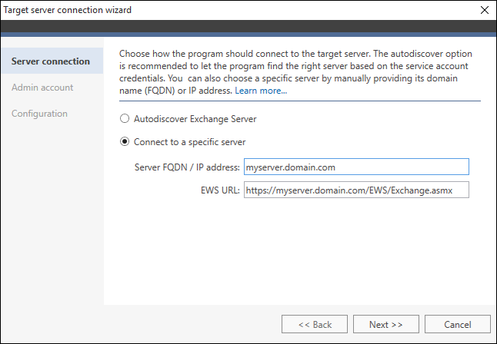Cancel the connection wizard
Viewport: 497px width, 344px height.
[x=458, y=324]
